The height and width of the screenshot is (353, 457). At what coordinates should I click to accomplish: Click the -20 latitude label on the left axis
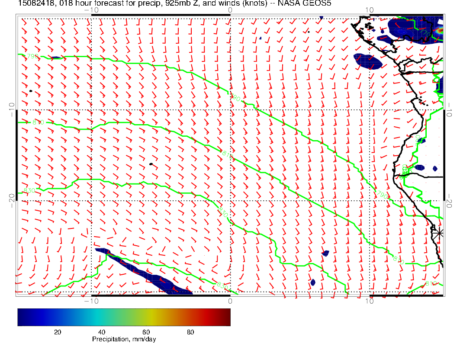[x=12, y=198]
